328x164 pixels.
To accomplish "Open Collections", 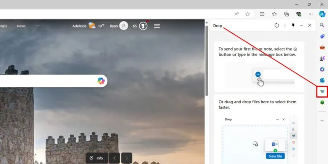I will [286, 14].
